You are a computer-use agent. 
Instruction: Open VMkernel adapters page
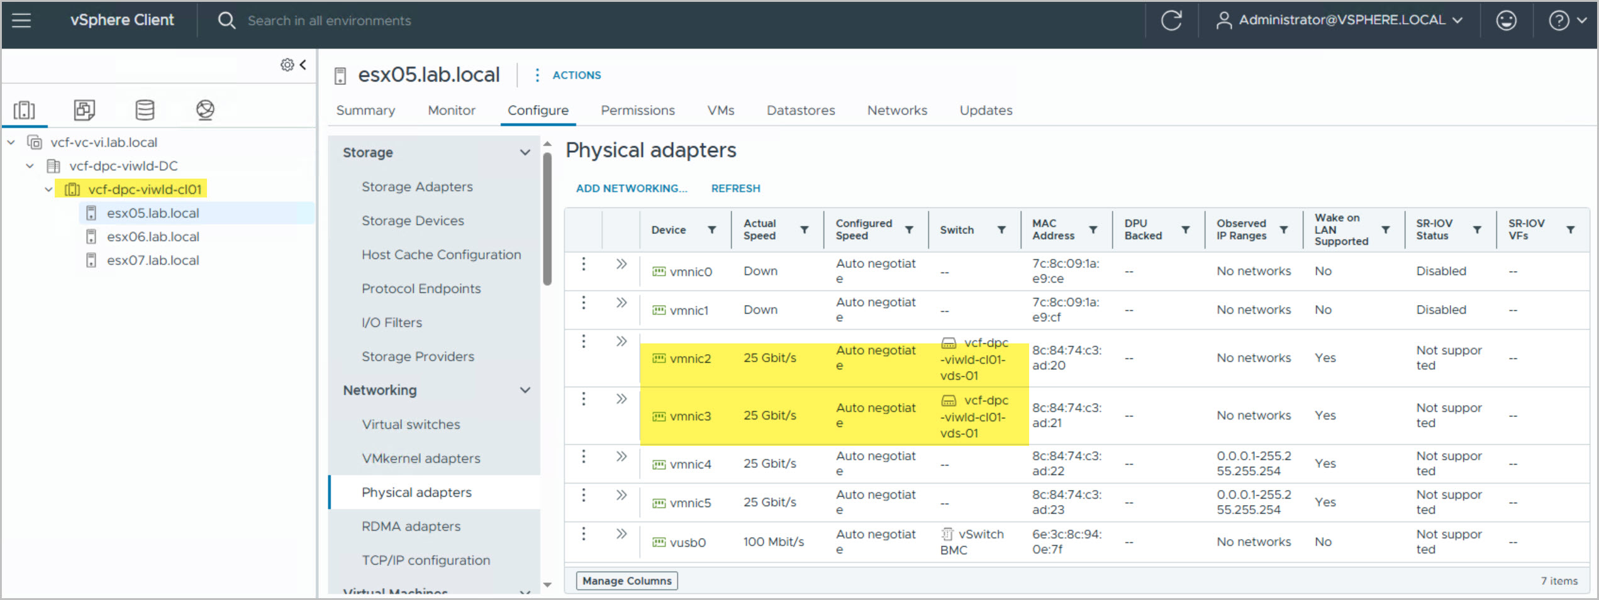point(421,458)
